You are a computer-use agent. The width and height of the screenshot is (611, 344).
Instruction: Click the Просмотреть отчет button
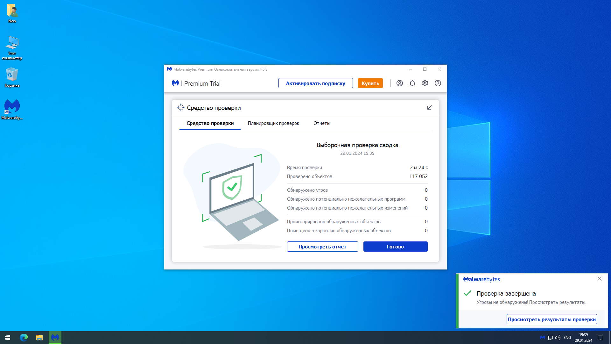coord(322,247)
